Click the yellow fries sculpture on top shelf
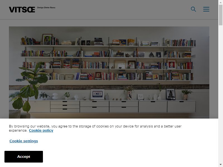Screen dimensions: 223x167 click(131, 42)
